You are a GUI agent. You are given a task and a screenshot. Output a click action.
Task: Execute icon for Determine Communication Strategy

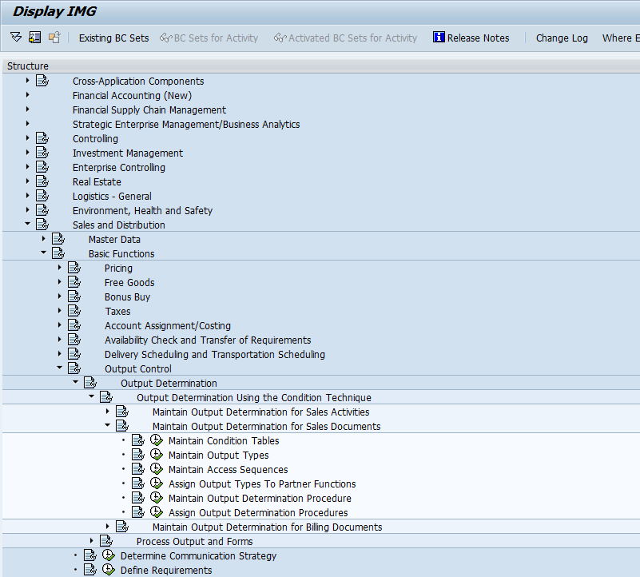point(108,555)
